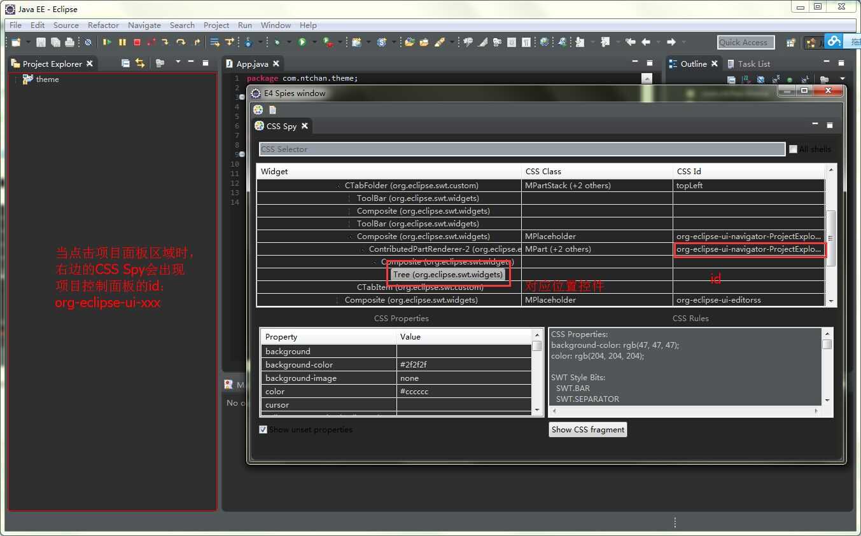Image resolution: width=861 pixels, height=536 pixels.
Task: Open the Navigate menu
Action: (144, 25)
